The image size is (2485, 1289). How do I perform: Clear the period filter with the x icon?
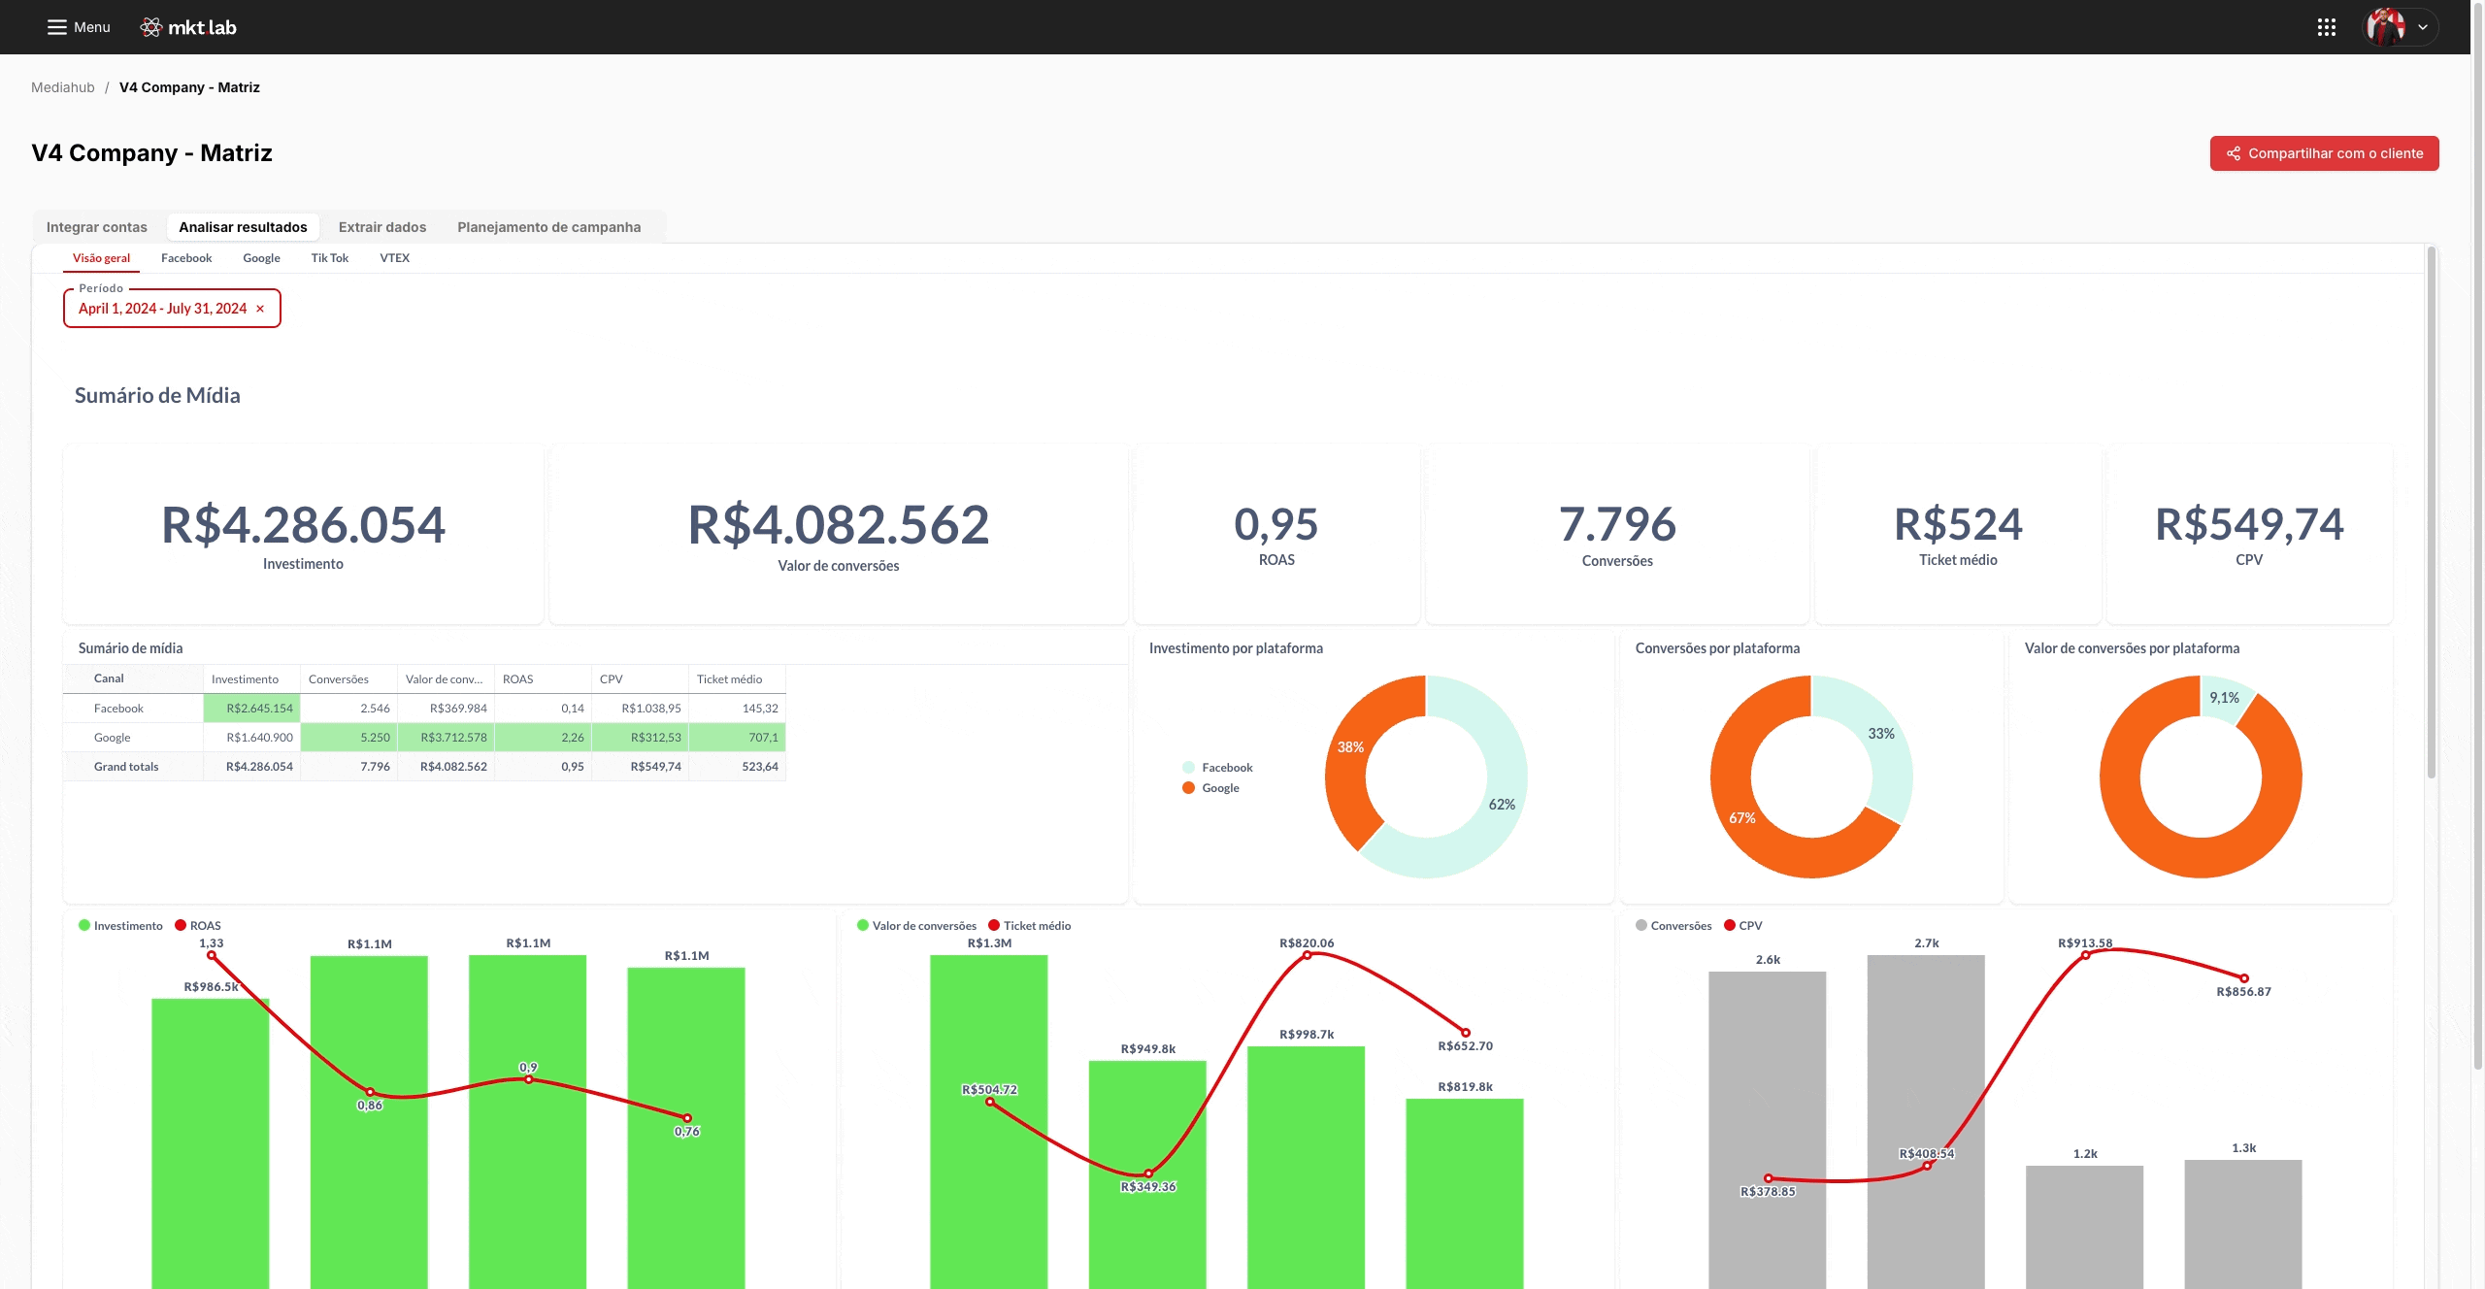[260, 309]
